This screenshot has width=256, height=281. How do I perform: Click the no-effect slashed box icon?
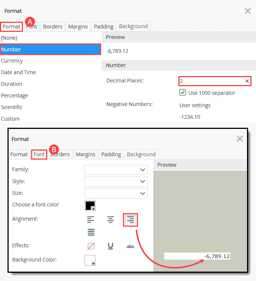[91, 246]
